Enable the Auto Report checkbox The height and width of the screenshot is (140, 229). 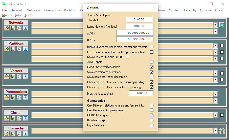[152, 62]
